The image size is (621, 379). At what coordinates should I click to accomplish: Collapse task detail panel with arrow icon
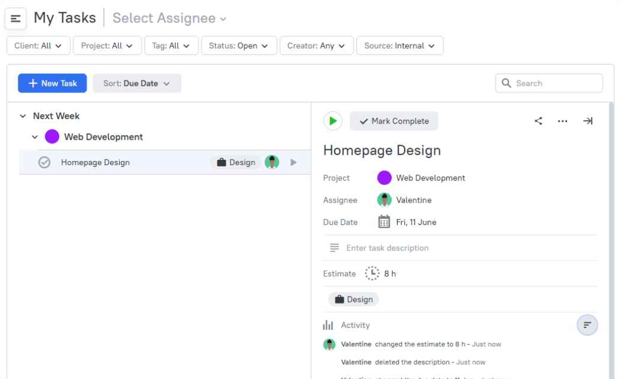pos(588,121)
